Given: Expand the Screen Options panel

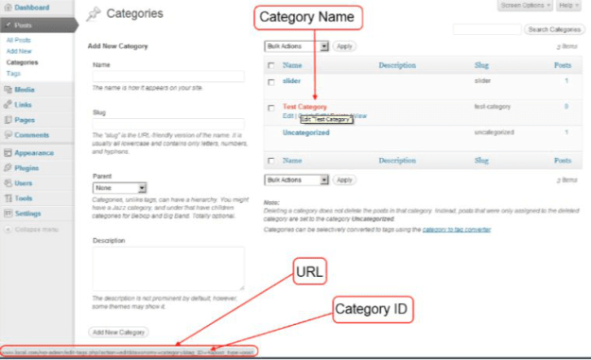Looking at the screenshot, I should tap(526, 6).
